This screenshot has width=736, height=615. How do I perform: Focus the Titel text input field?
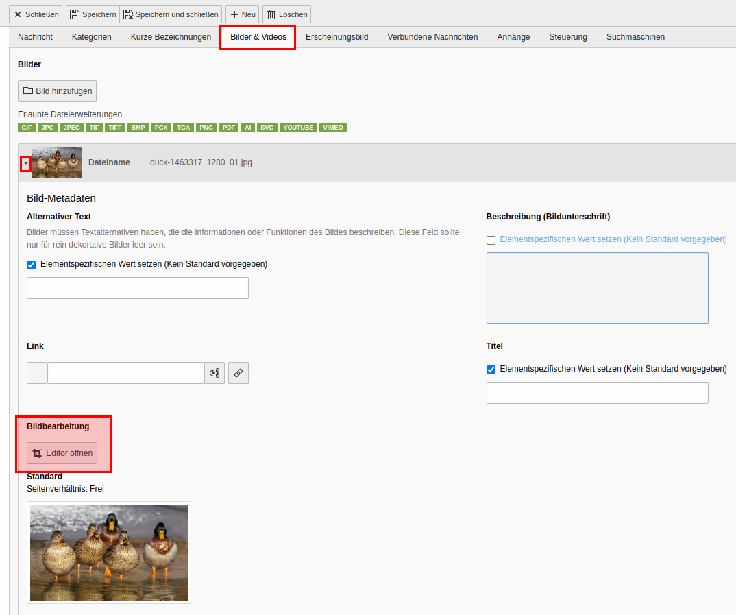597,393
